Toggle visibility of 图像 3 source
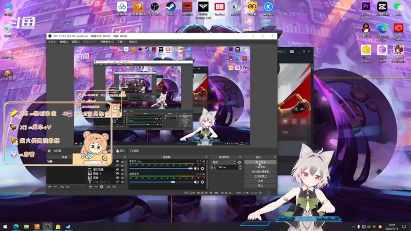 pos(118,174)
